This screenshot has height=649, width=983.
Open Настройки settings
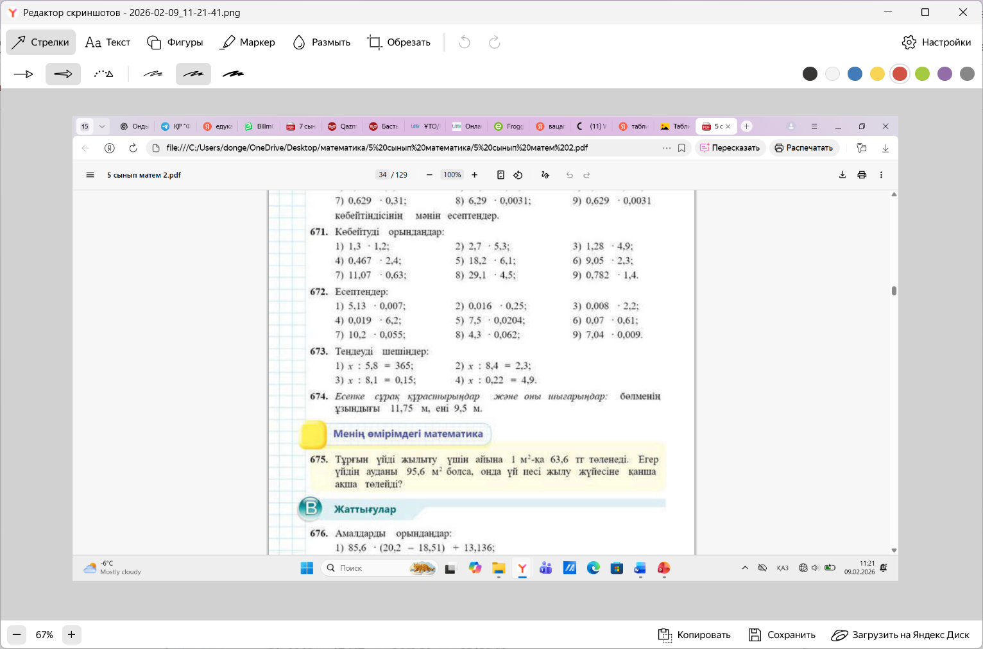click(x=936, y=42)
